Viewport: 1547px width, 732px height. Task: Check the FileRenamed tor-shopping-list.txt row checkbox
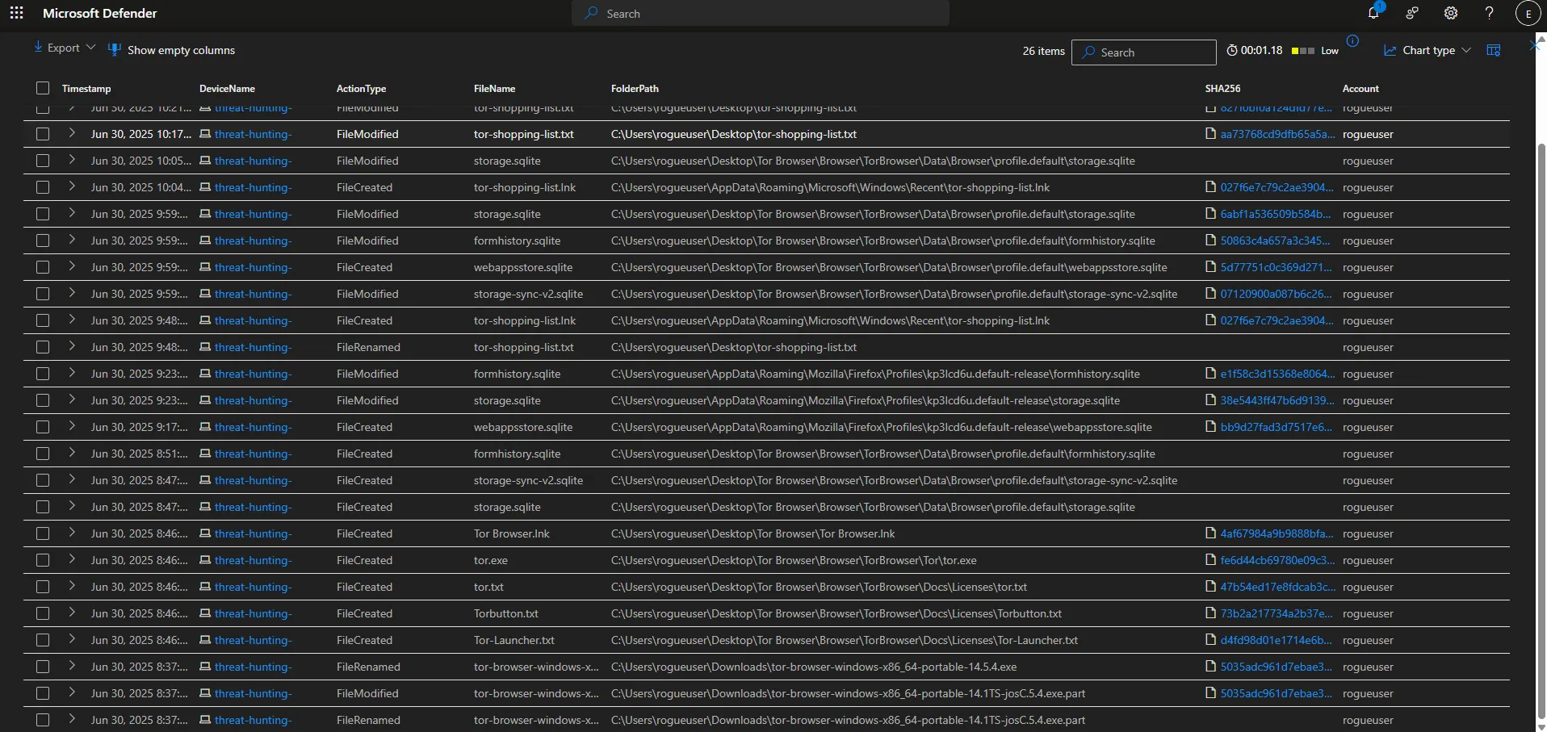(43, 347)
